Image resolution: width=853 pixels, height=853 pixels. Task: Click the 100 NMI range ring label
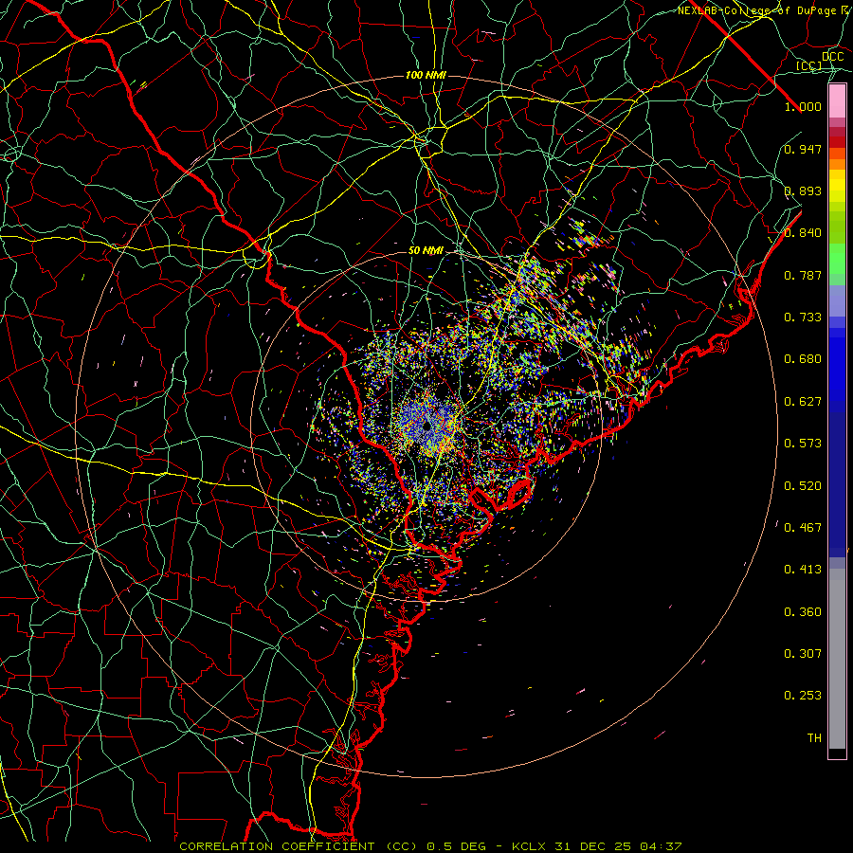426,75
